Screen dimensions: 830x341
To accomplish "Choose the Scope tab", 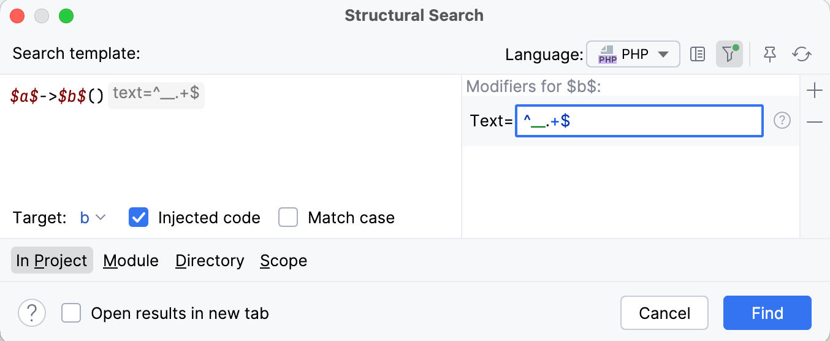I will (283, 261).
